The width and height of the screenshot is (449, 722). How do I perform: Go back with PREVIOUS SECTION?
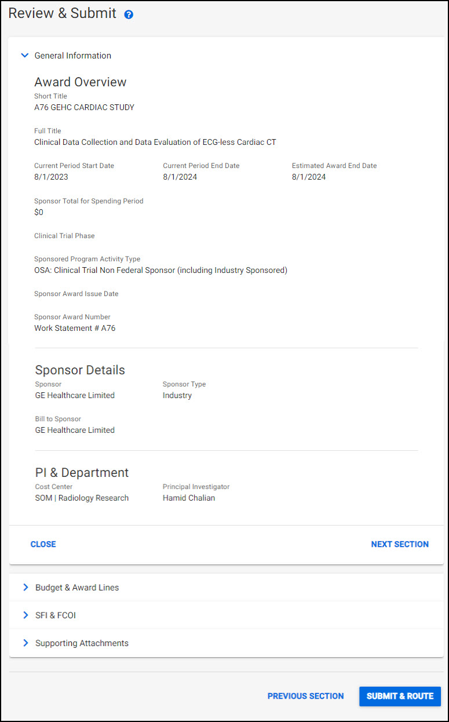click(x=305, y=696)
